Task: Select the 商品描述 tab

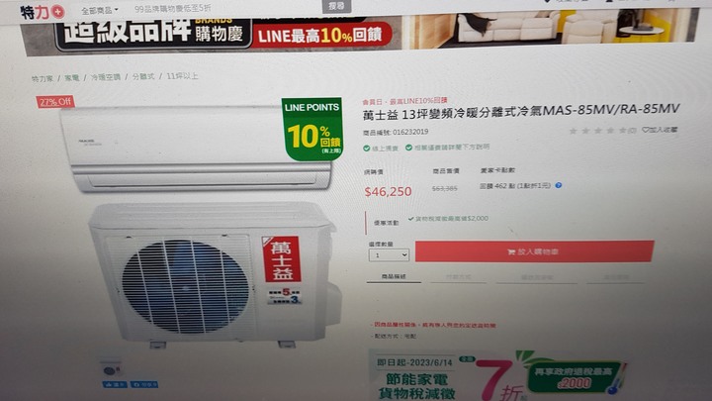Action: (x=394, y=276)
